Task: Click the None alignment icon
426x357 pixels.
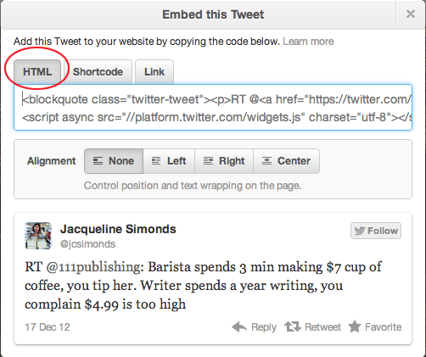Action: click(x=98, y=161)
